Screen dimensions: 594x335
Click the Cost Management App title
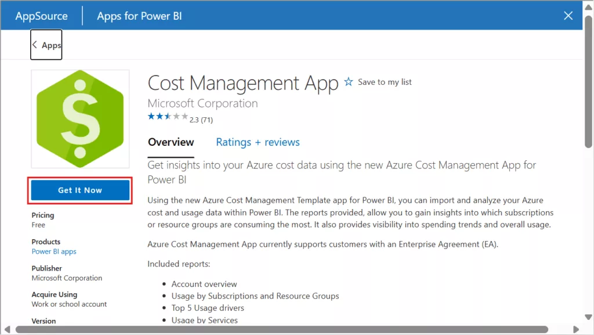[243, 83]
